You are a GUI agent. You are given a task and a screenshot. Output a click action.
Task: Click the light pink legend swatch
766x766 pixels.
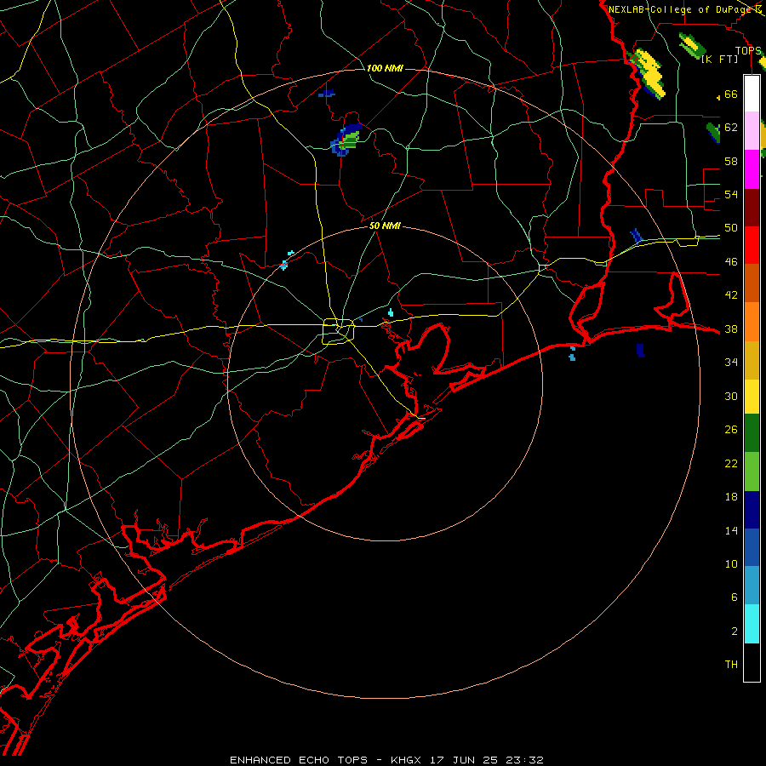pos(752,130)
